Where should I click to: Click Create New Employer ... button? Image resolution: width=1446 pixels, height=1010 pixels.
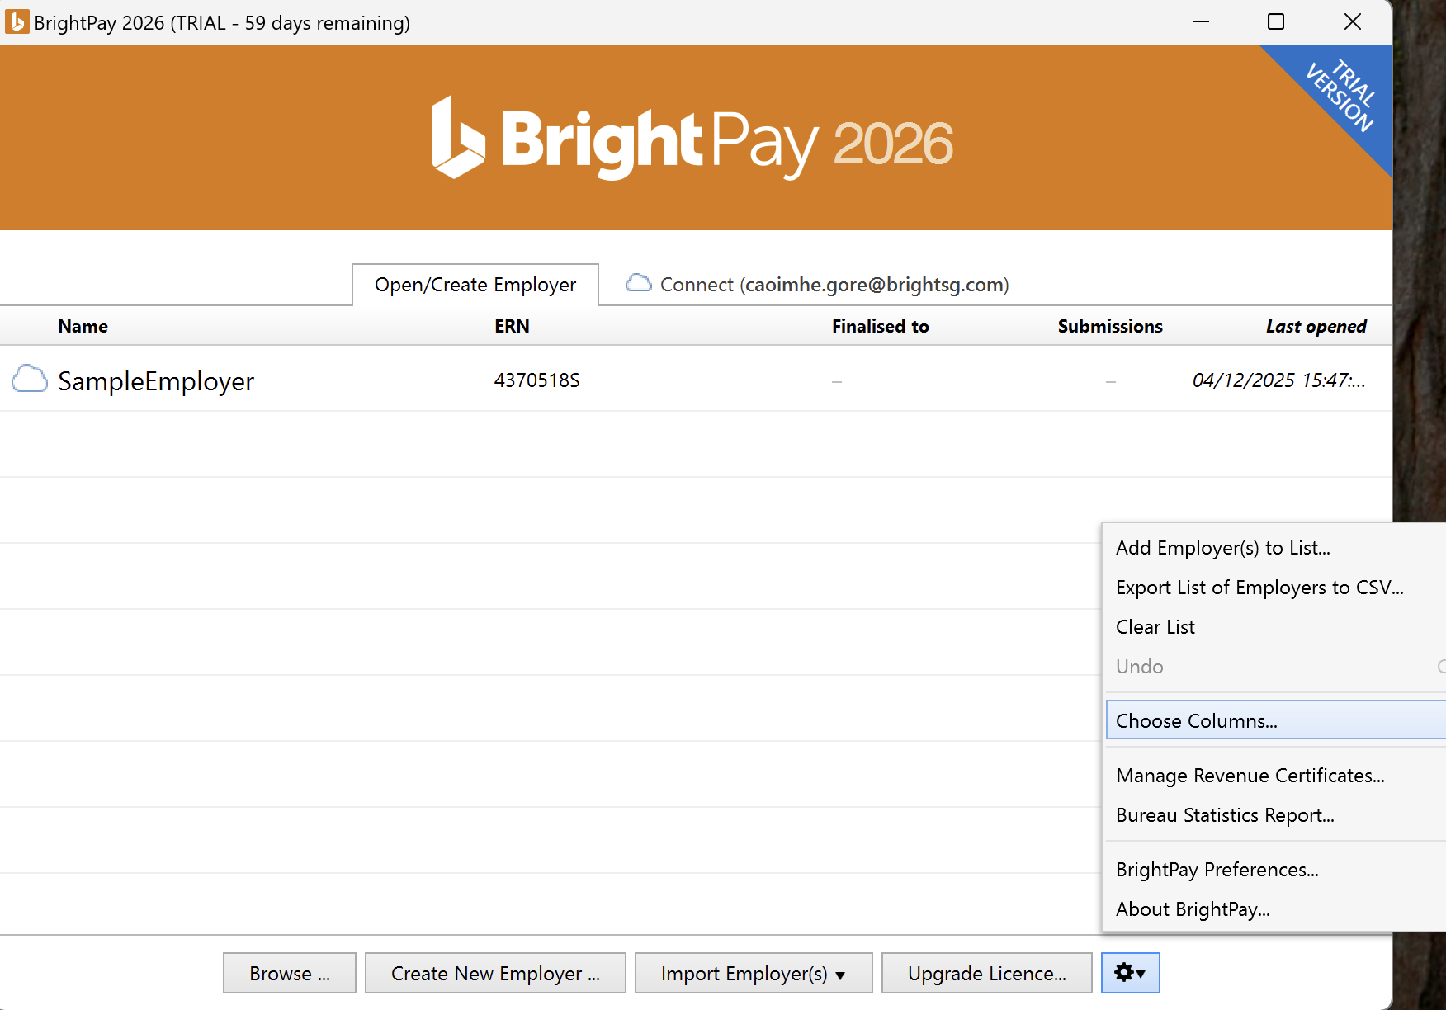tap(495, 974)
